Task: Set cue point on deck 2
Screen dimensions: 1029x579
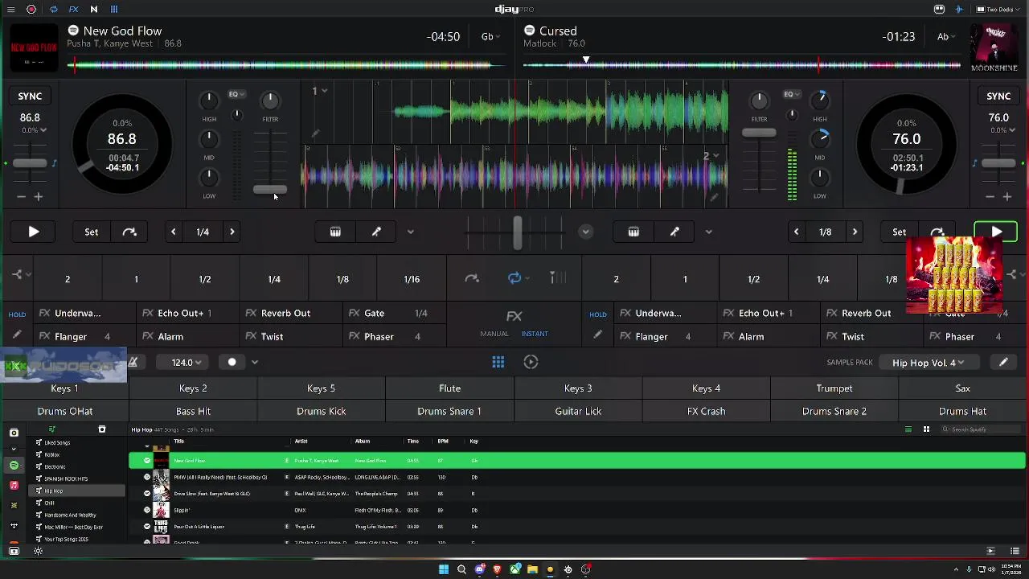Action: [x=899, y=232]
